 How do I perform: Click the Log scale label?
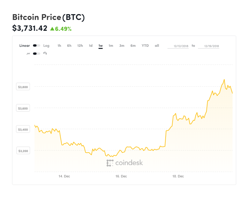[x=46, y=46]
